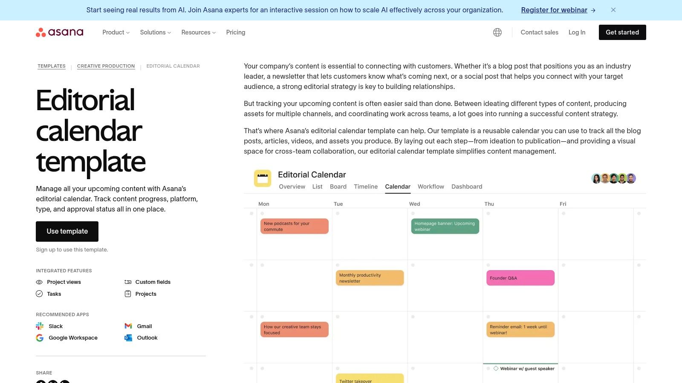
Task: Click Outlook label
Action: point(147,338)
